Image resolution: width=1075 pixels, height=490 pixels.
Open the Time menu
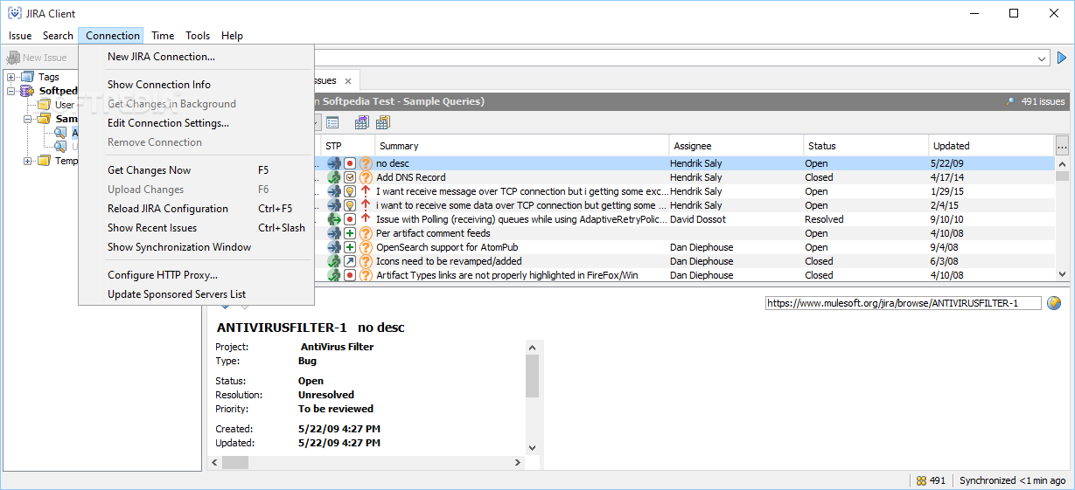[x=163, y=36]
